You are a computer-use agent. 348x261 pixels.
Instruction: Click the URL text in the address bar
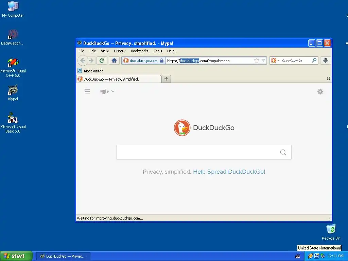click(x=198, y=60)
